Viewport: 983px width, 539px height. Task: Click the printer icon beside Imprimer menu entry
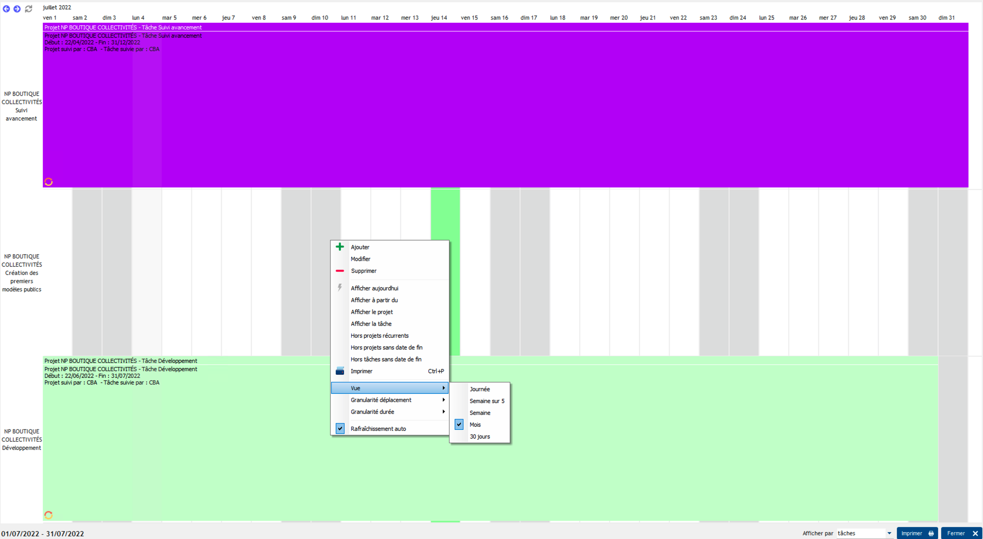(x=340, y=371)
